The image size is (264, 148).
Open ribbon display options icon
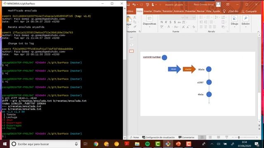(x=228, y=5)
